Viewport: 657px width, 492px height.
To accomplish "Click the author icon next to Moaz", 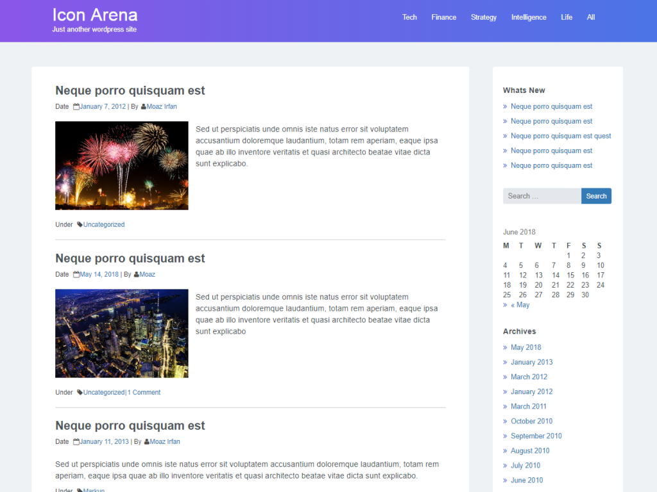I will click(x=135, y=274).
